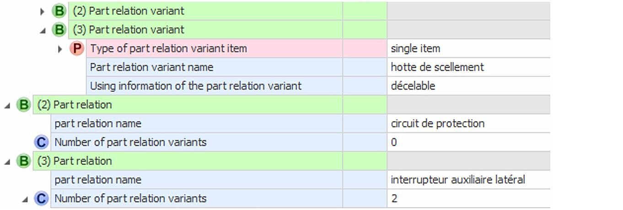
Task: Click the B icon of (2) Part relation
Action: (24, 105)
